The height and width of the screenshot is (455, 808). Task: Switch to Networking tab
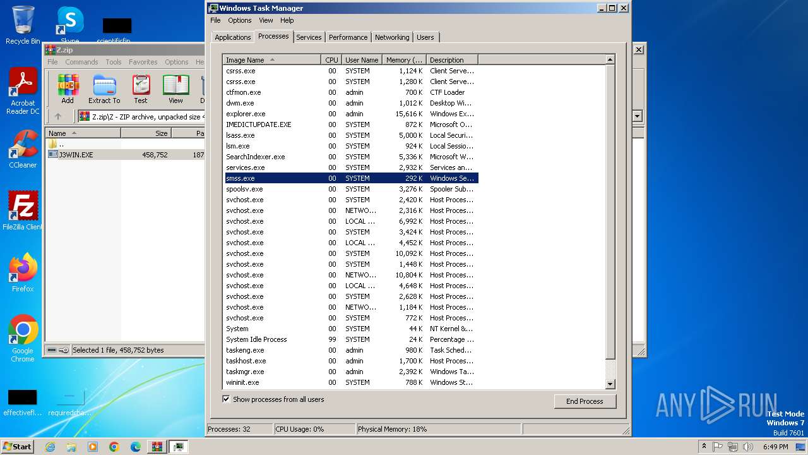tap(392, 37)
